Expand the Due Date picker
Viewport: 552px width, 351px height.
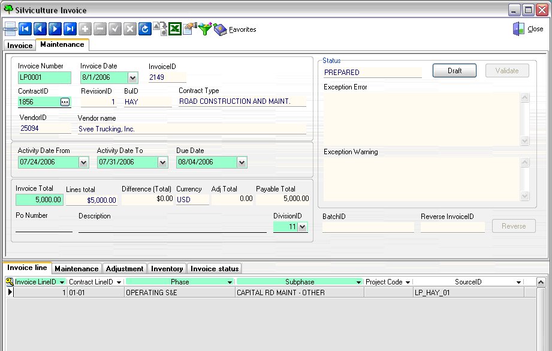[242, 163]
